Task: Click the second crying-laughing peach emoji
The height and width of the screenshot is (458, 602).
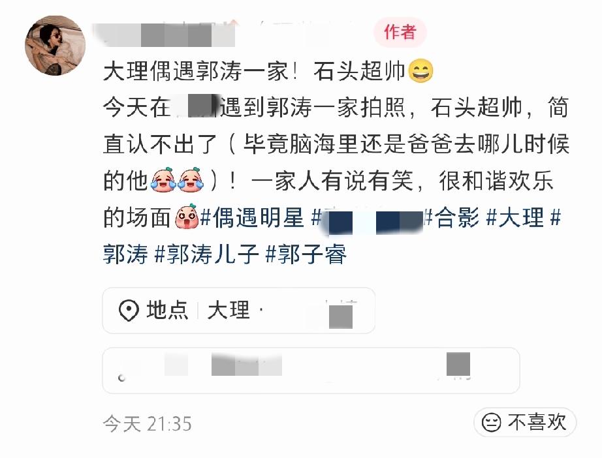Action: 191,179
